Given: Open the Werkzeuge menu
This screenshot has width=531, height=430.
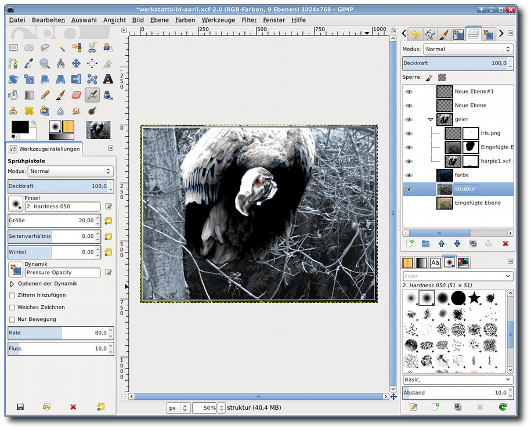Looking at the screenshot, I should pyautogui.click(x=218, y=20).
